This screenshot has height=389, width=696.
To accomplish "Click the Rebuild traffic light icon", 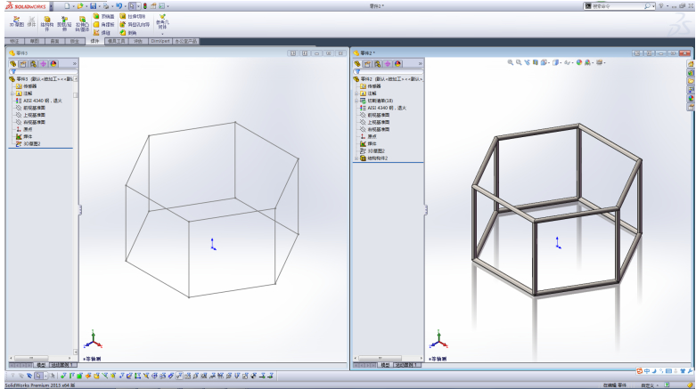I will click(144, 6).
